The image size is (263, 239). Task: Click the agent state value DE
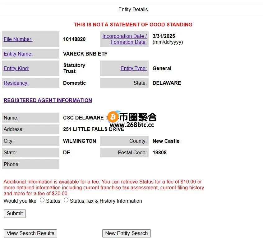tap(67, 152)
